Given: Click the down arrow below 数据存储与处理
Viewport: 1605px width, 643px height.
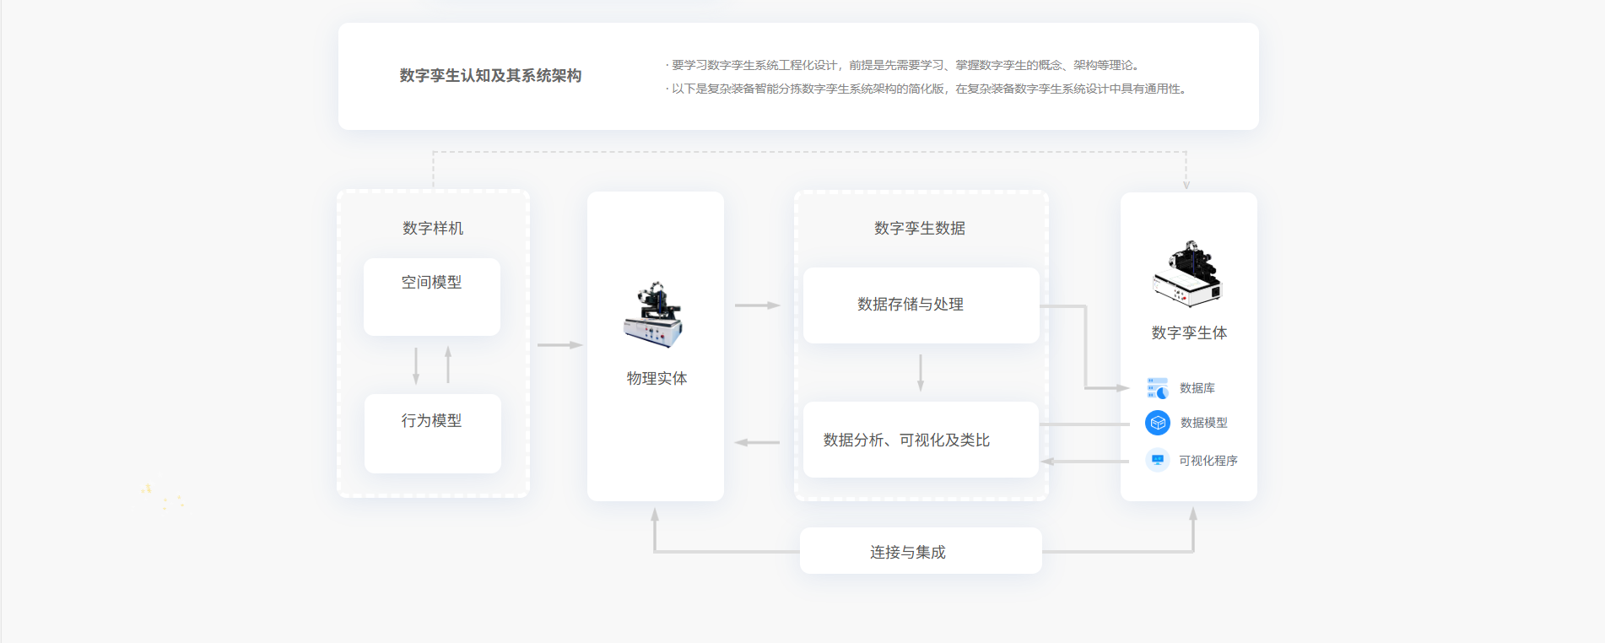Looking at the screenshot, I should pos(921,372).
